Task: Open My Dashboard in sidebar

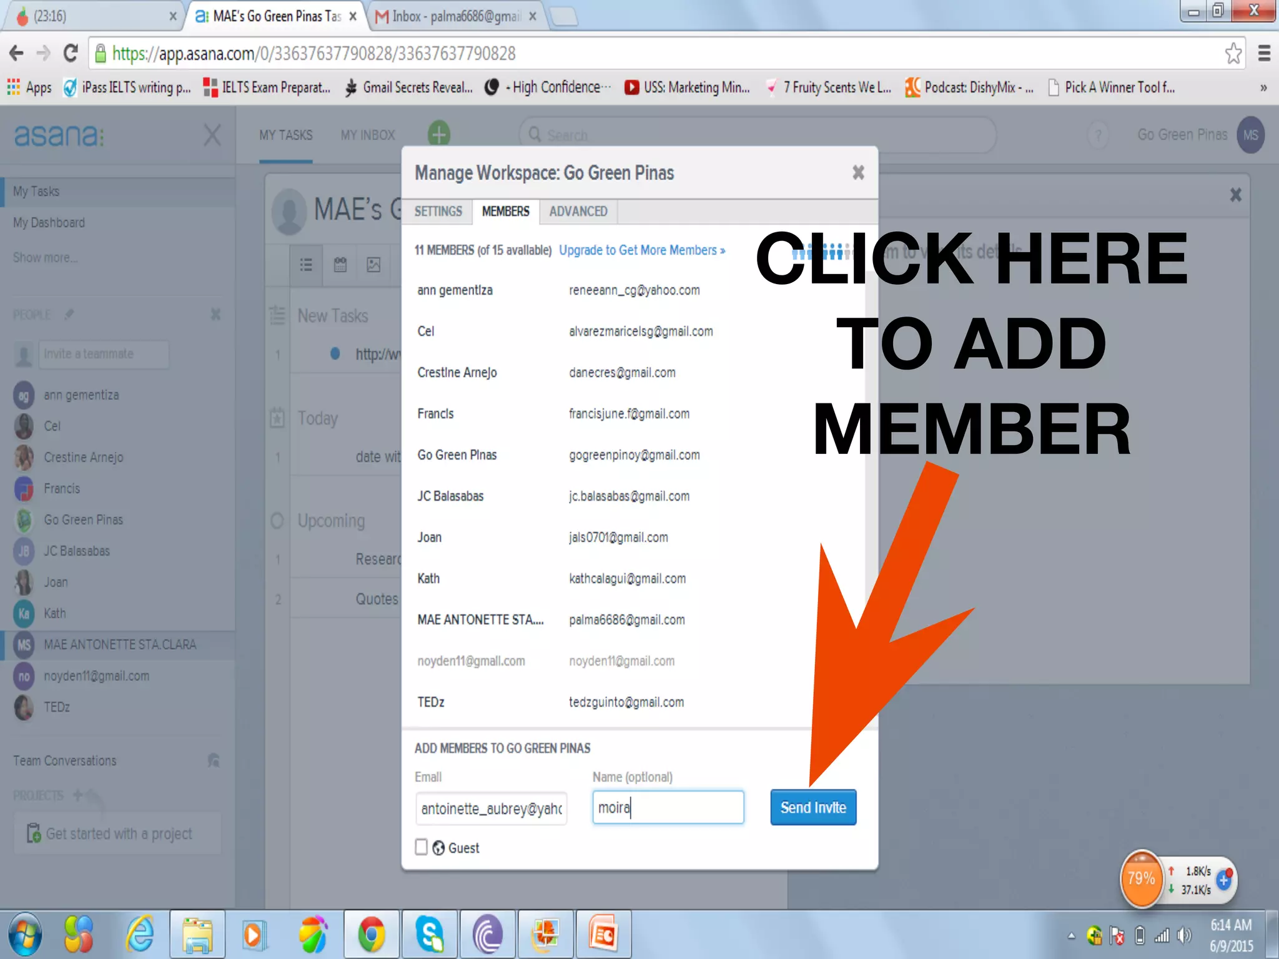Action: pyautogui.click(x=49, y=222)
